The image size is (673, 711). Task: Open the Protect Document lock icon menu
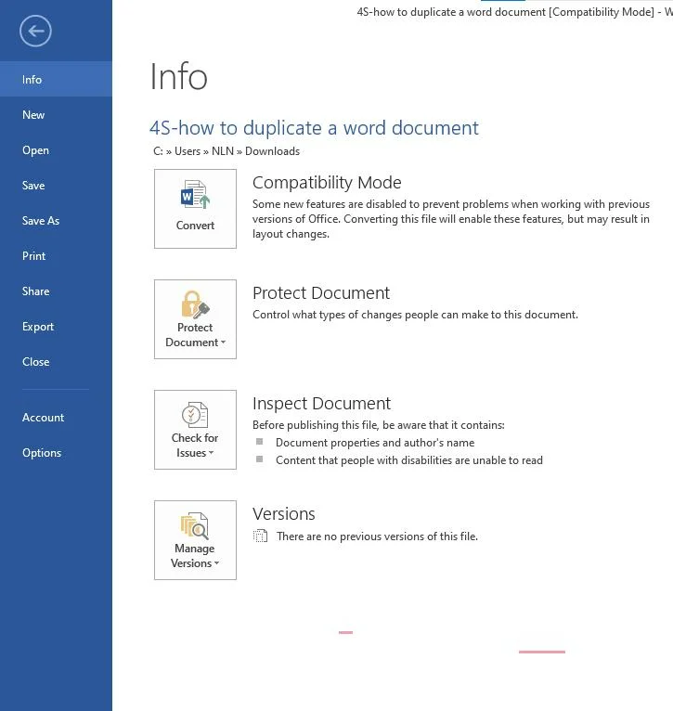pyautogui.click(x=195, y=319)
